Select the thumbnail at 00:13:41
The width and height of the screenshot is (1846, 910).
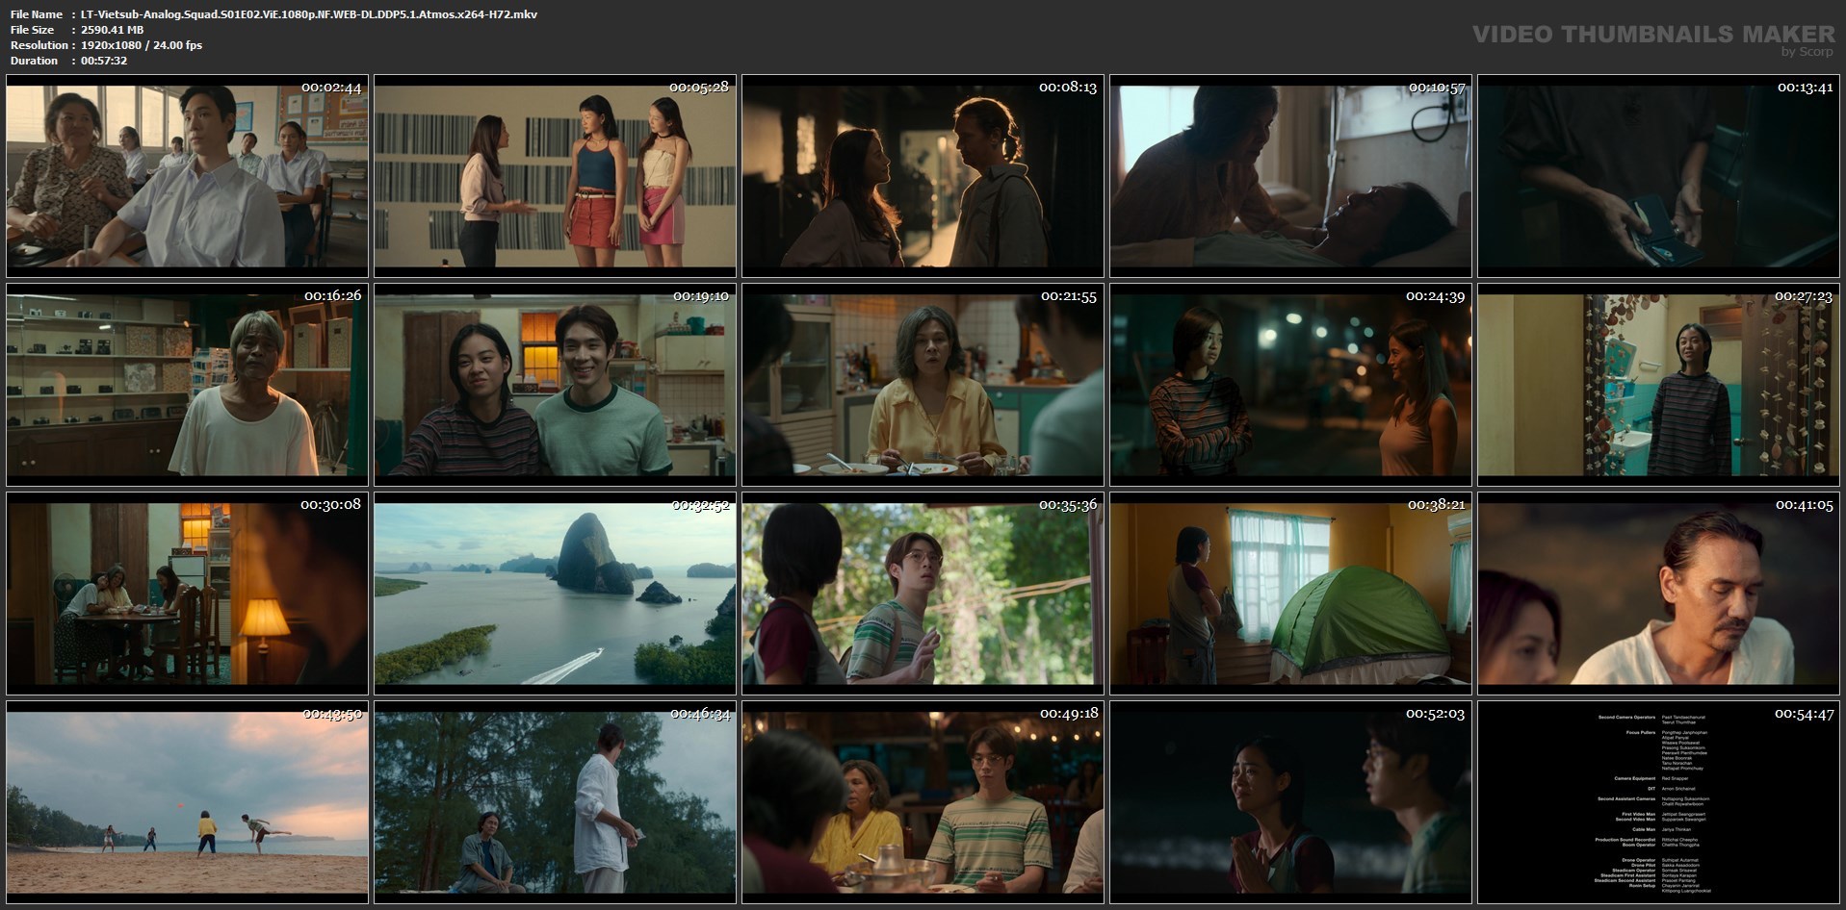point(1658,176)
